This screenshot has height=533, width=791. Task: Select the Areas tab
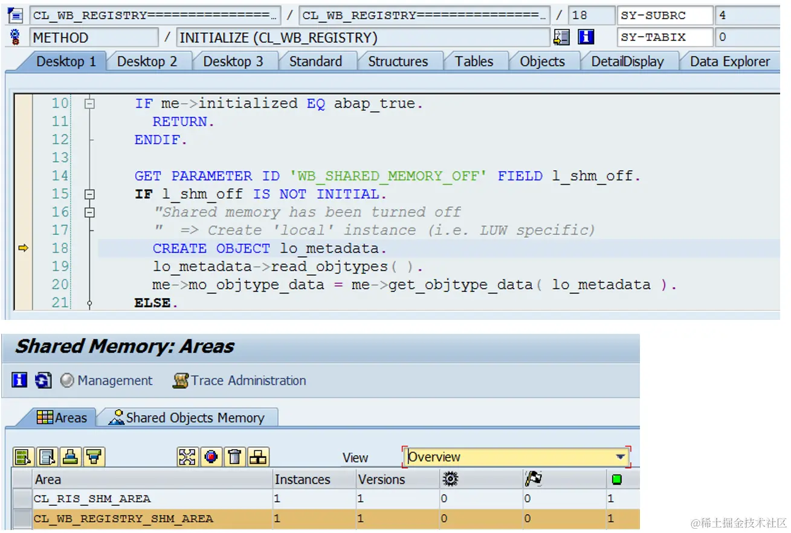pyautogui.click(x=62, y=418)
